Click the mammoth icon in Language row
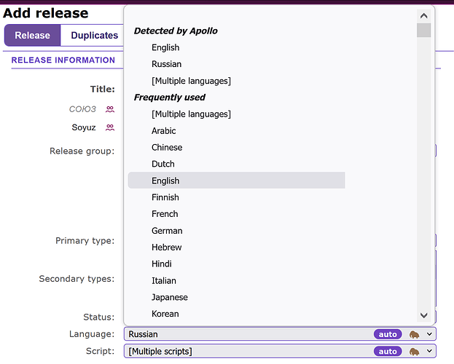Viewport: 454px width, 364px height. click(415, 334)
